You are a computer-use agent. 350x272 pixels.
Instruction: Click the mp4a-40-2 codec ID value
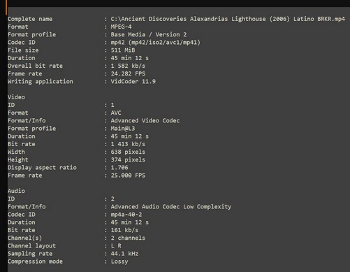pyautogui.click(x=126, y=215)
